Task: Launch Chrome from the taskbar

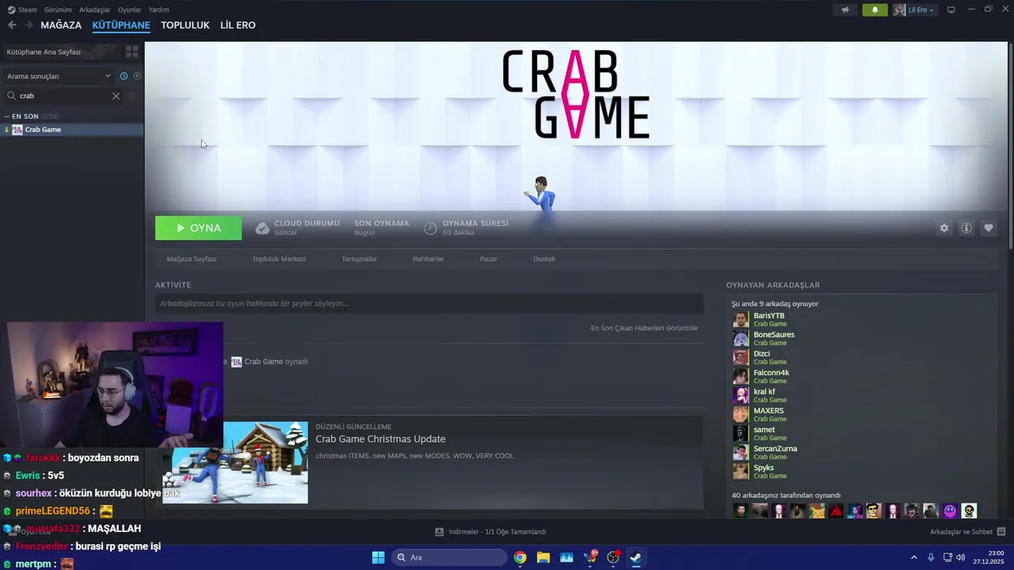Action: [520, 557]
